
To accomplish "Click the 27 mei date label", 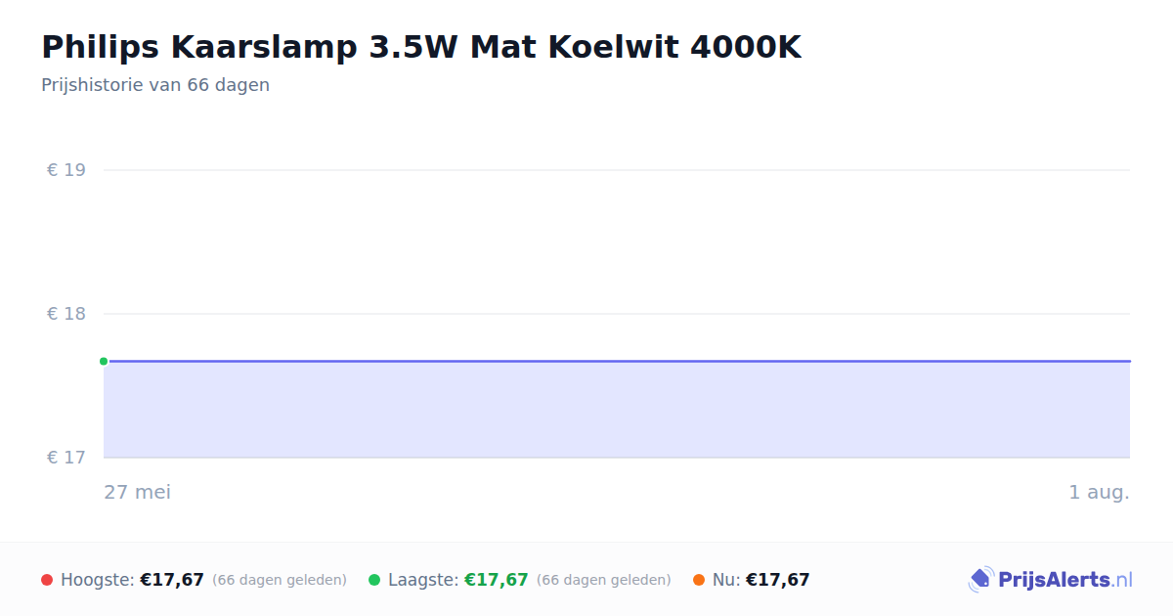I will (x=138, y=492).
